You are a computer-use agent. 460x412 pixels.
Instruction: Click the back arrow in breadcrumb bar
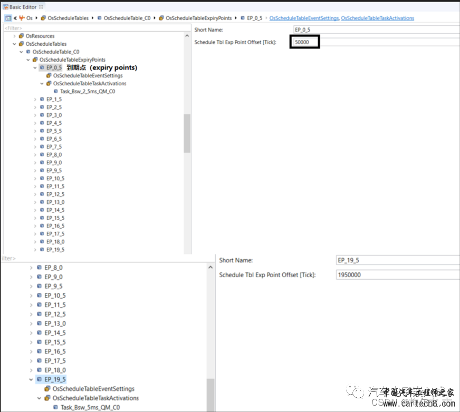15,18
